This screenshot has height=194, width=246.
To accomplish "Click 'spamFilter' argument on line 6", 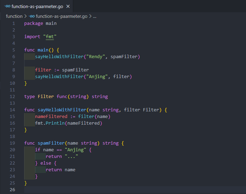I will coord(124,57).
